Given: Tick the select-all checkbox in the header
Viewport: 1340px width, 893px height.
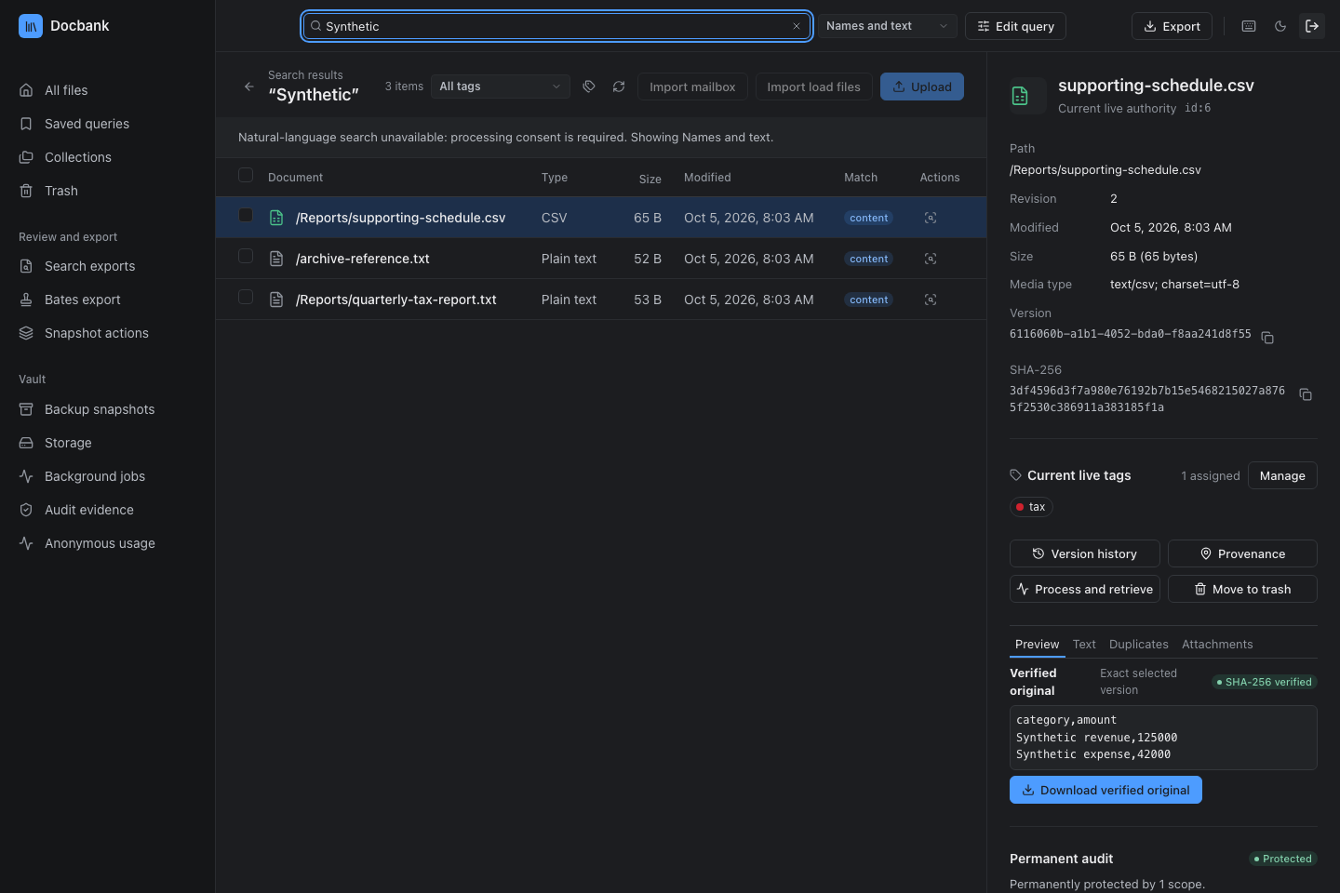Looking at the screenshot, I should click(x=246, y=175).
